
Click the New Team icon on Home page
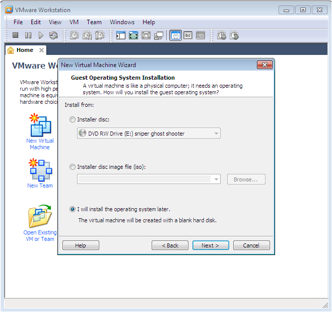(40, 170)
